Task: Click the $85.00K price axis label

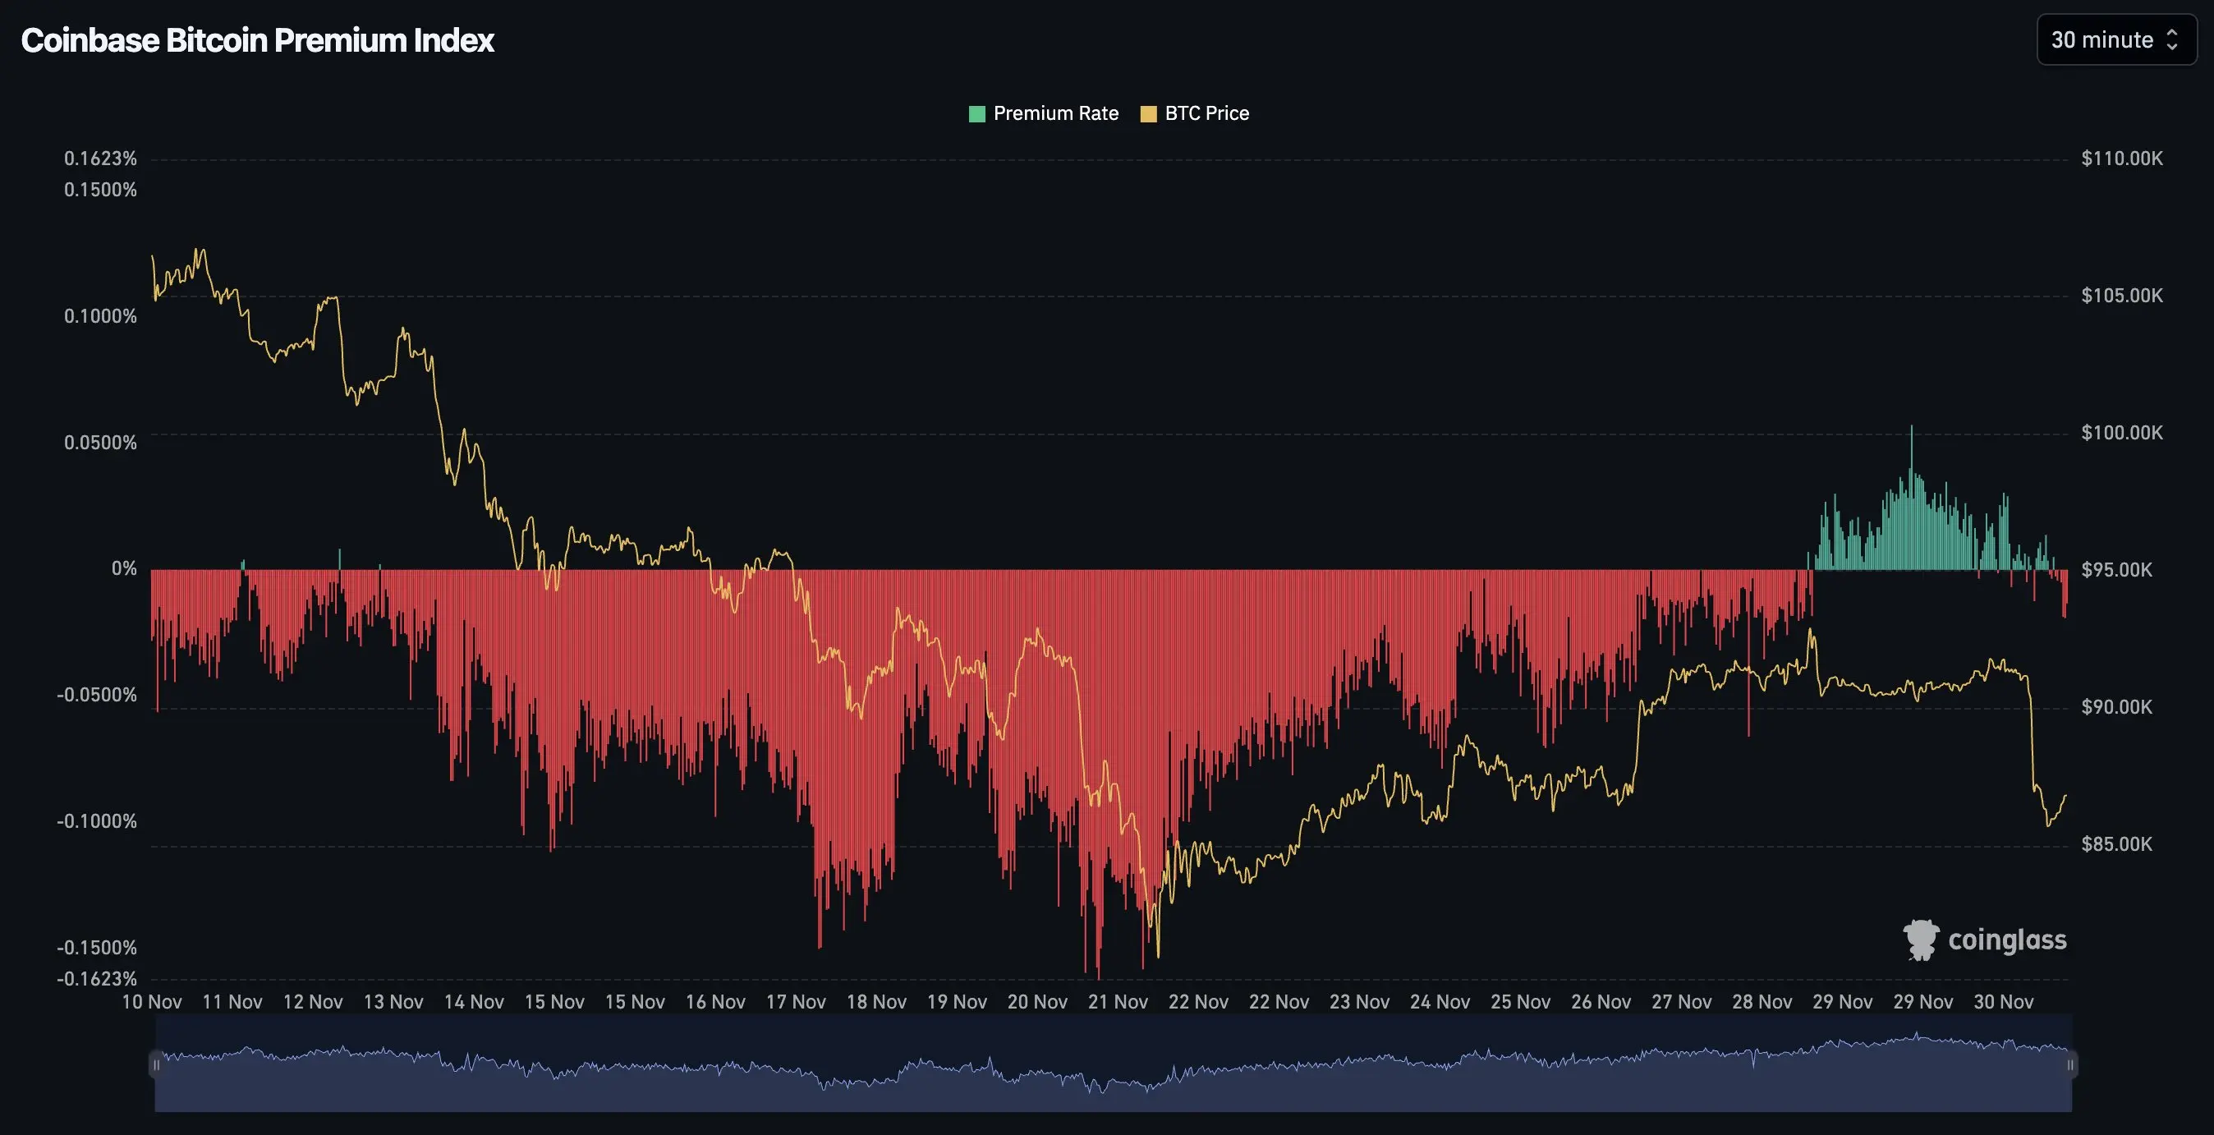Action: coord(2116,843)
